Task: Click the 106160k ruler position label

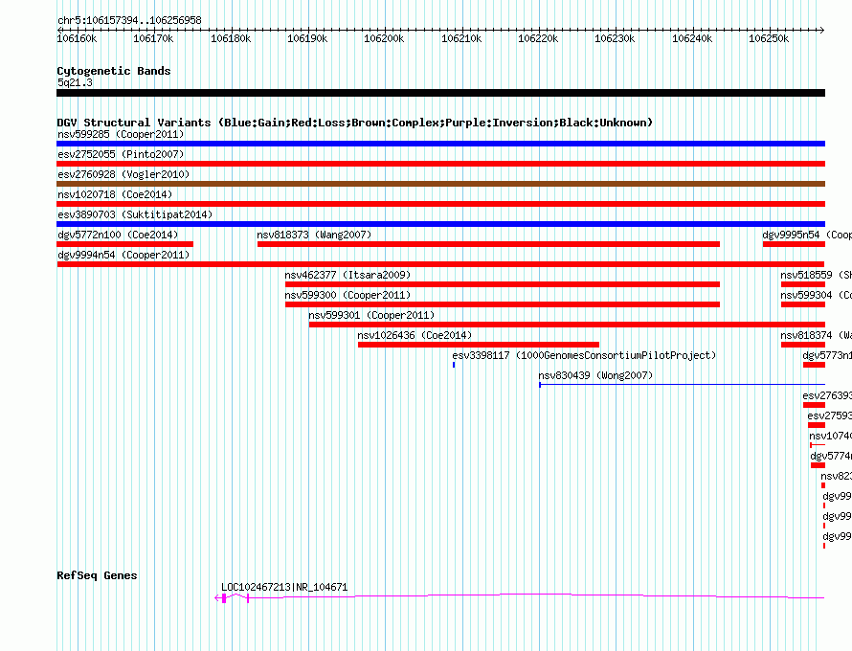Action: pyautogui.click(x=77, y=38)
